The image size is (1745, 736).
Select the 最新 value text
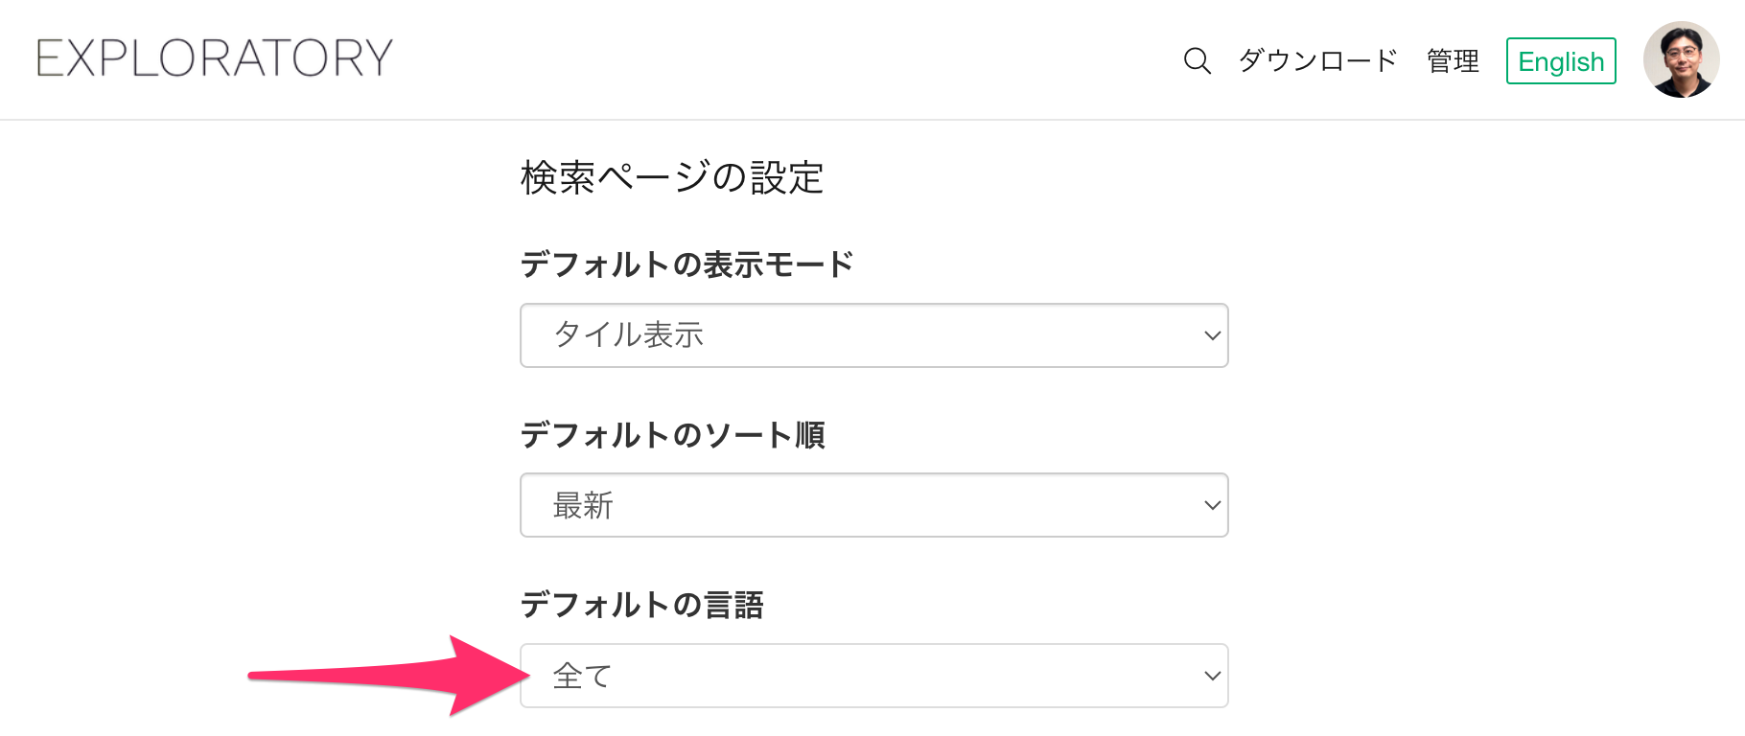583,505
